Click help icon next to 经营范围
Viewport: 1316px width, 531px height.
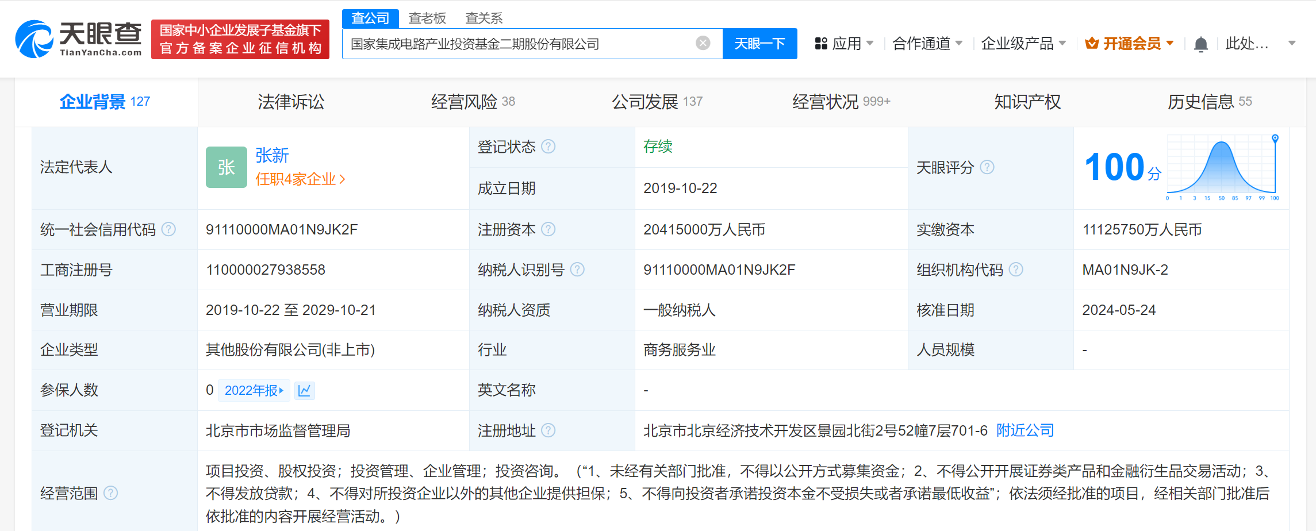[x=110, y=493]
